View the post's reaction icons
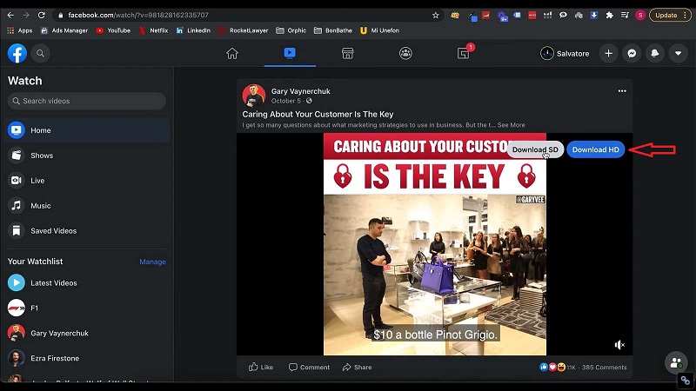This screenshot has height=391, width=696. click(x=552, y=367)
